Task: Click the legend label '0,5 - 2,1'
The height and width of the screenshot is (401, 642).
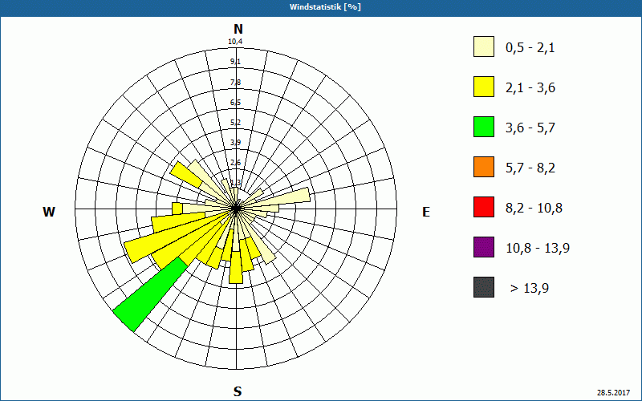Action: (x=530, y=48)
